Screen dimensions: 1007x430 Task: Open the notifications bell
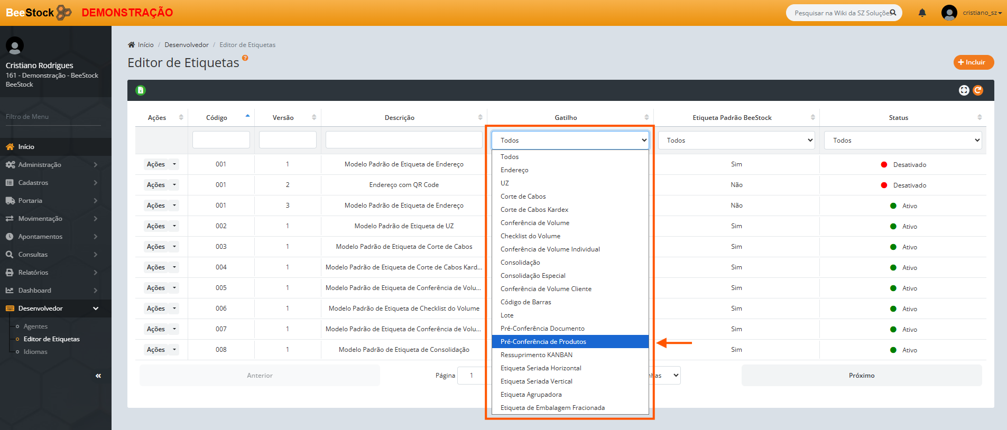pyautogui.click(x=922, y=13)
